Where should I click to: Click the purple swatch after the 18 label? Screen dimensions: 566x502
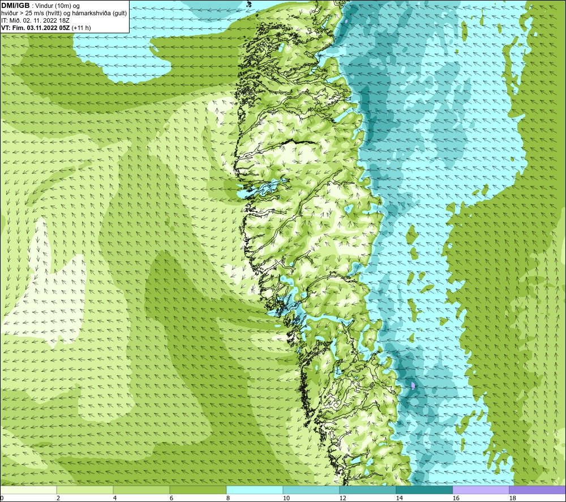pos(537,490)
